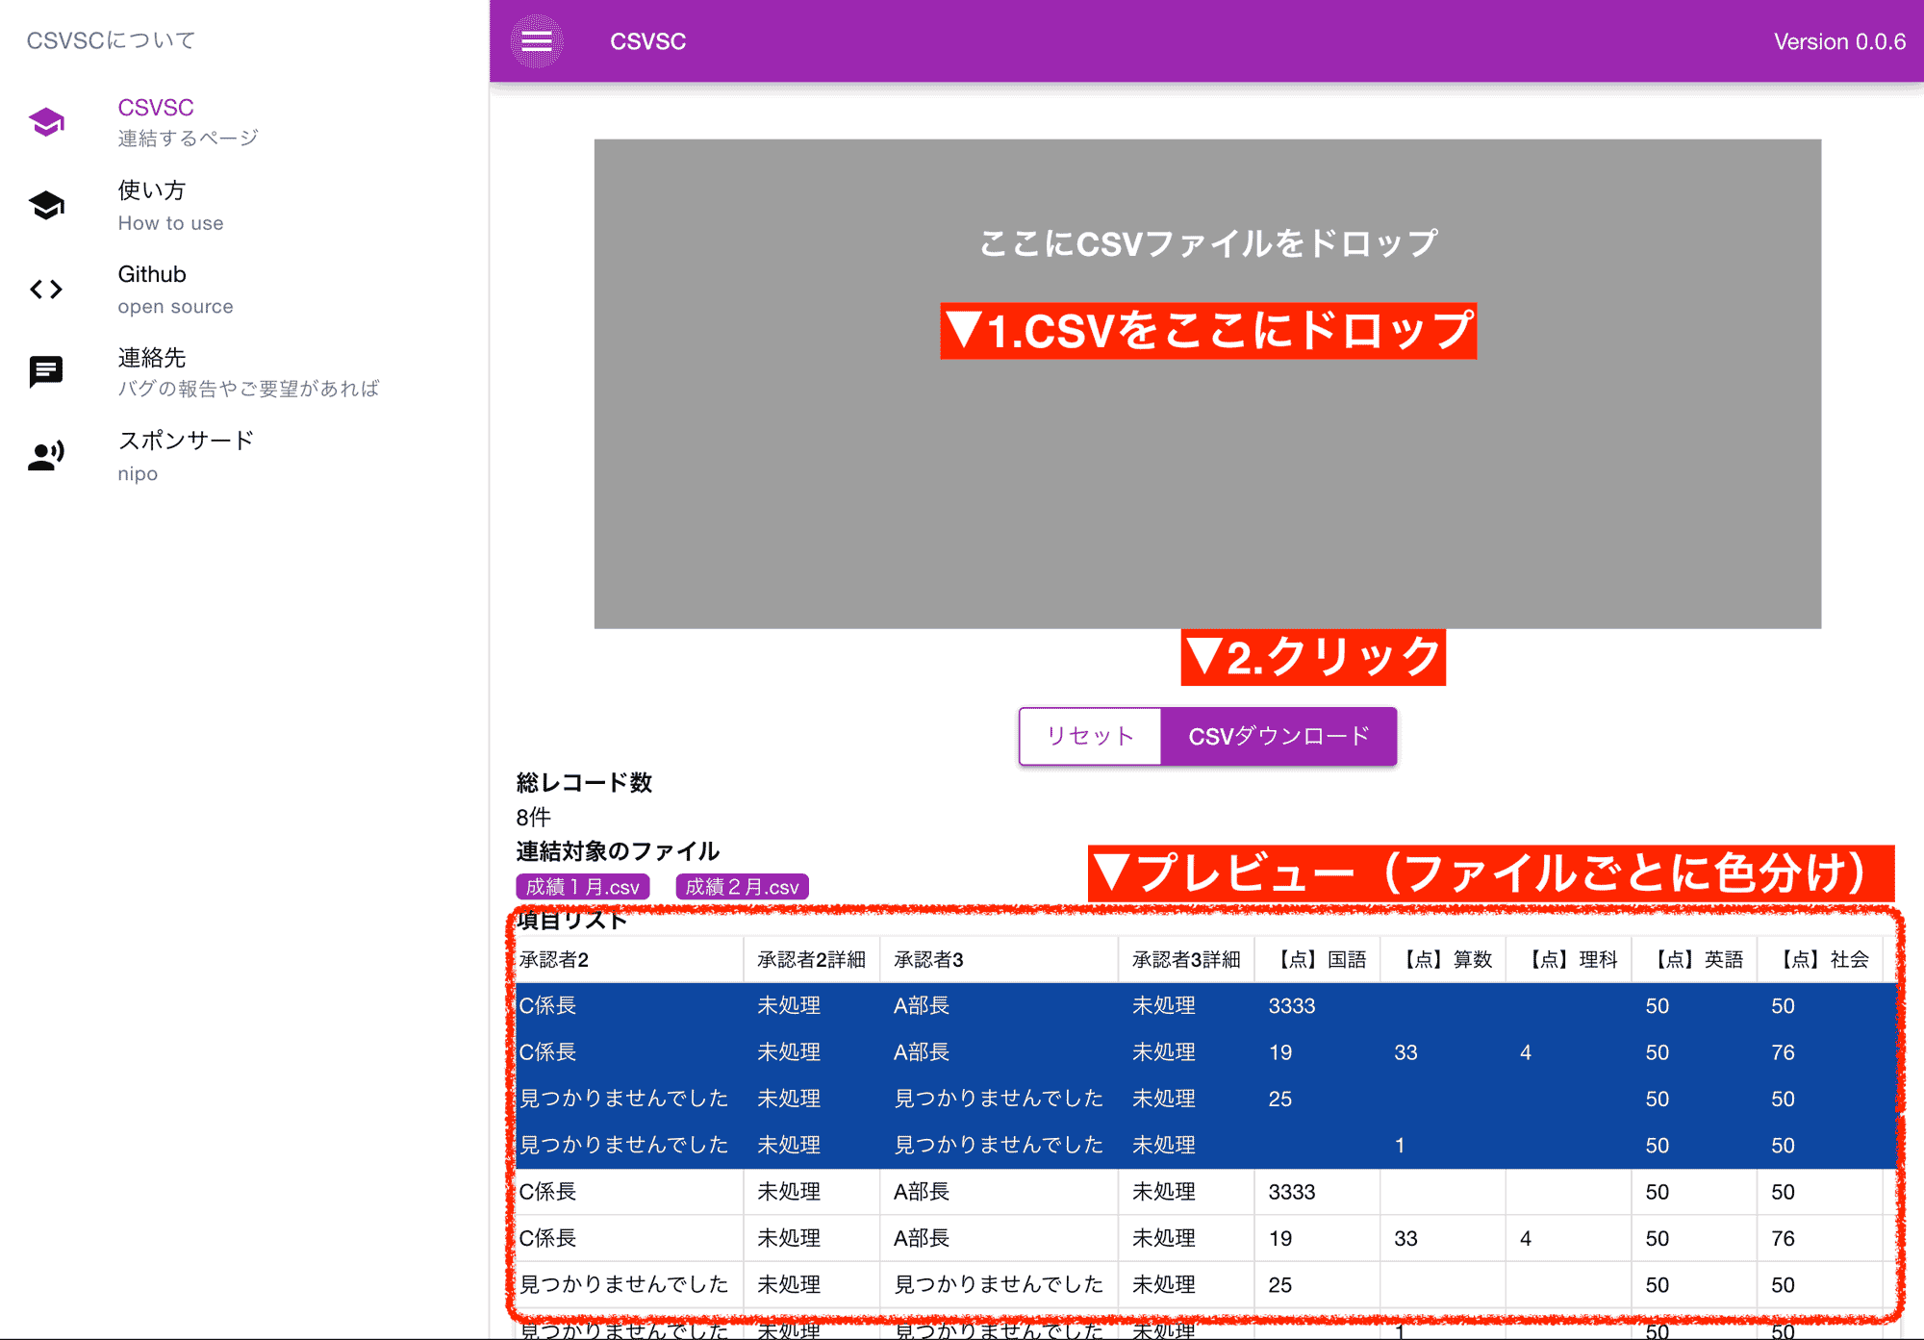Click the CSVダウンロード button
Screen dimensions: 1924x1340
[1279, 736]
